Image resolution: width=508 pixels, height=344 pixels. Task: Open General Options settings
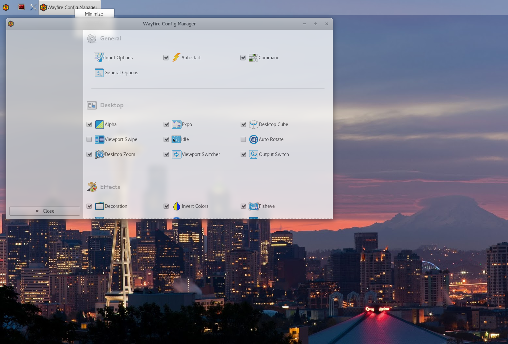pyautogui.click(x=121, y=72)
